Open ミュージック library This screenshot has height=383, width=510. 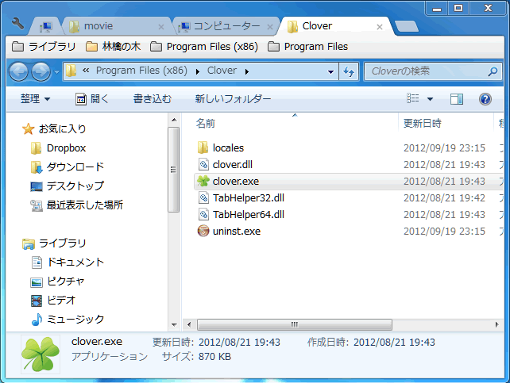tap(68, 320)
